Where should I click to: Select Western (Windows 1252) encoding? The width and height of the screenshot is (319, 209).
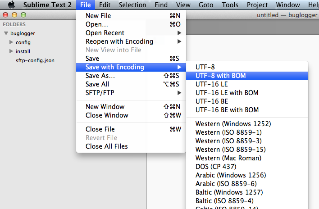tap(247, 124)
